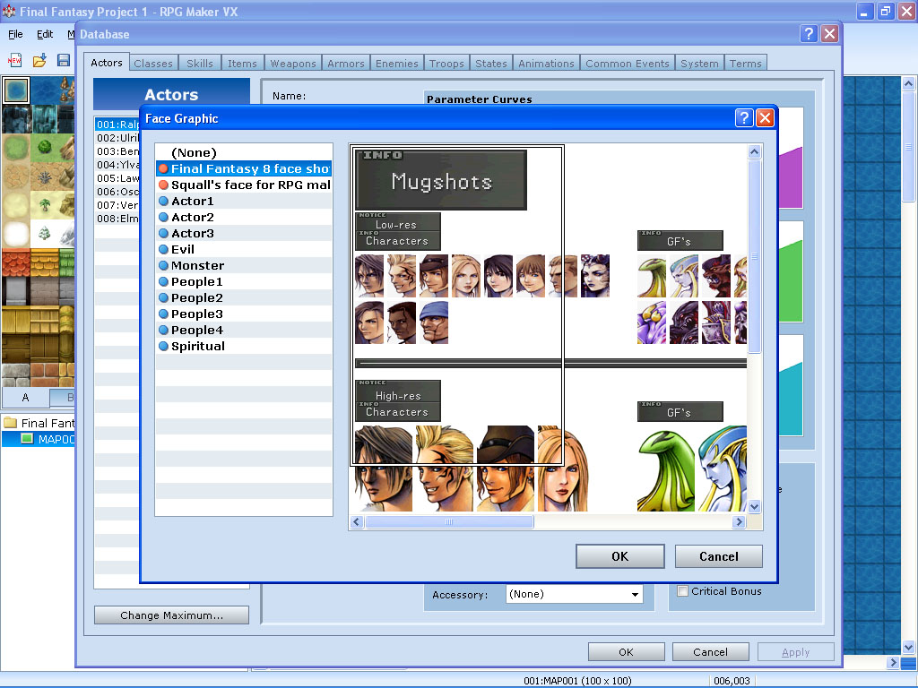Switch to the Animations tab
918x688 pixels.
coord(546,64)
